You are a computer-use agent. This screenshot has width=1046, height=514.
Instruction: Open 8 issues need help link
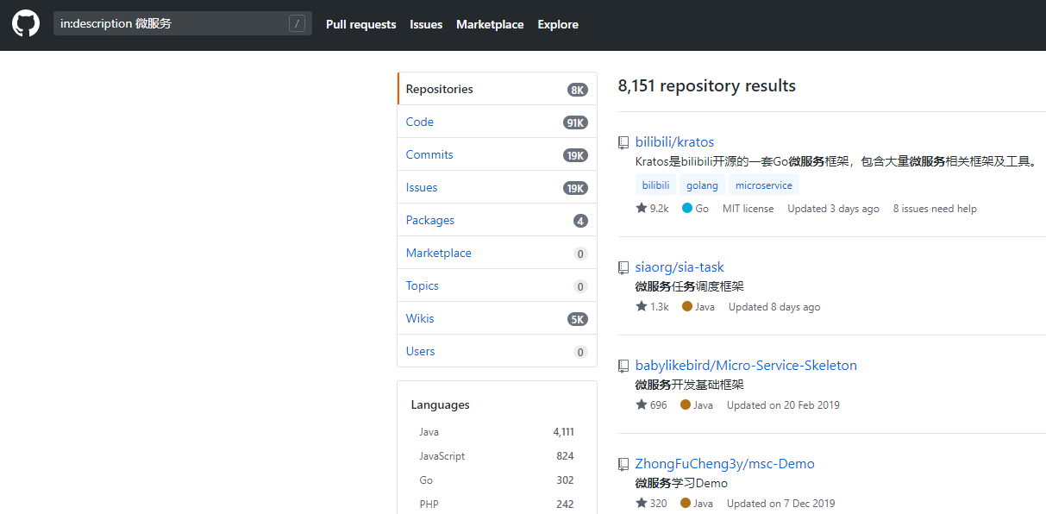coord(935,209)
